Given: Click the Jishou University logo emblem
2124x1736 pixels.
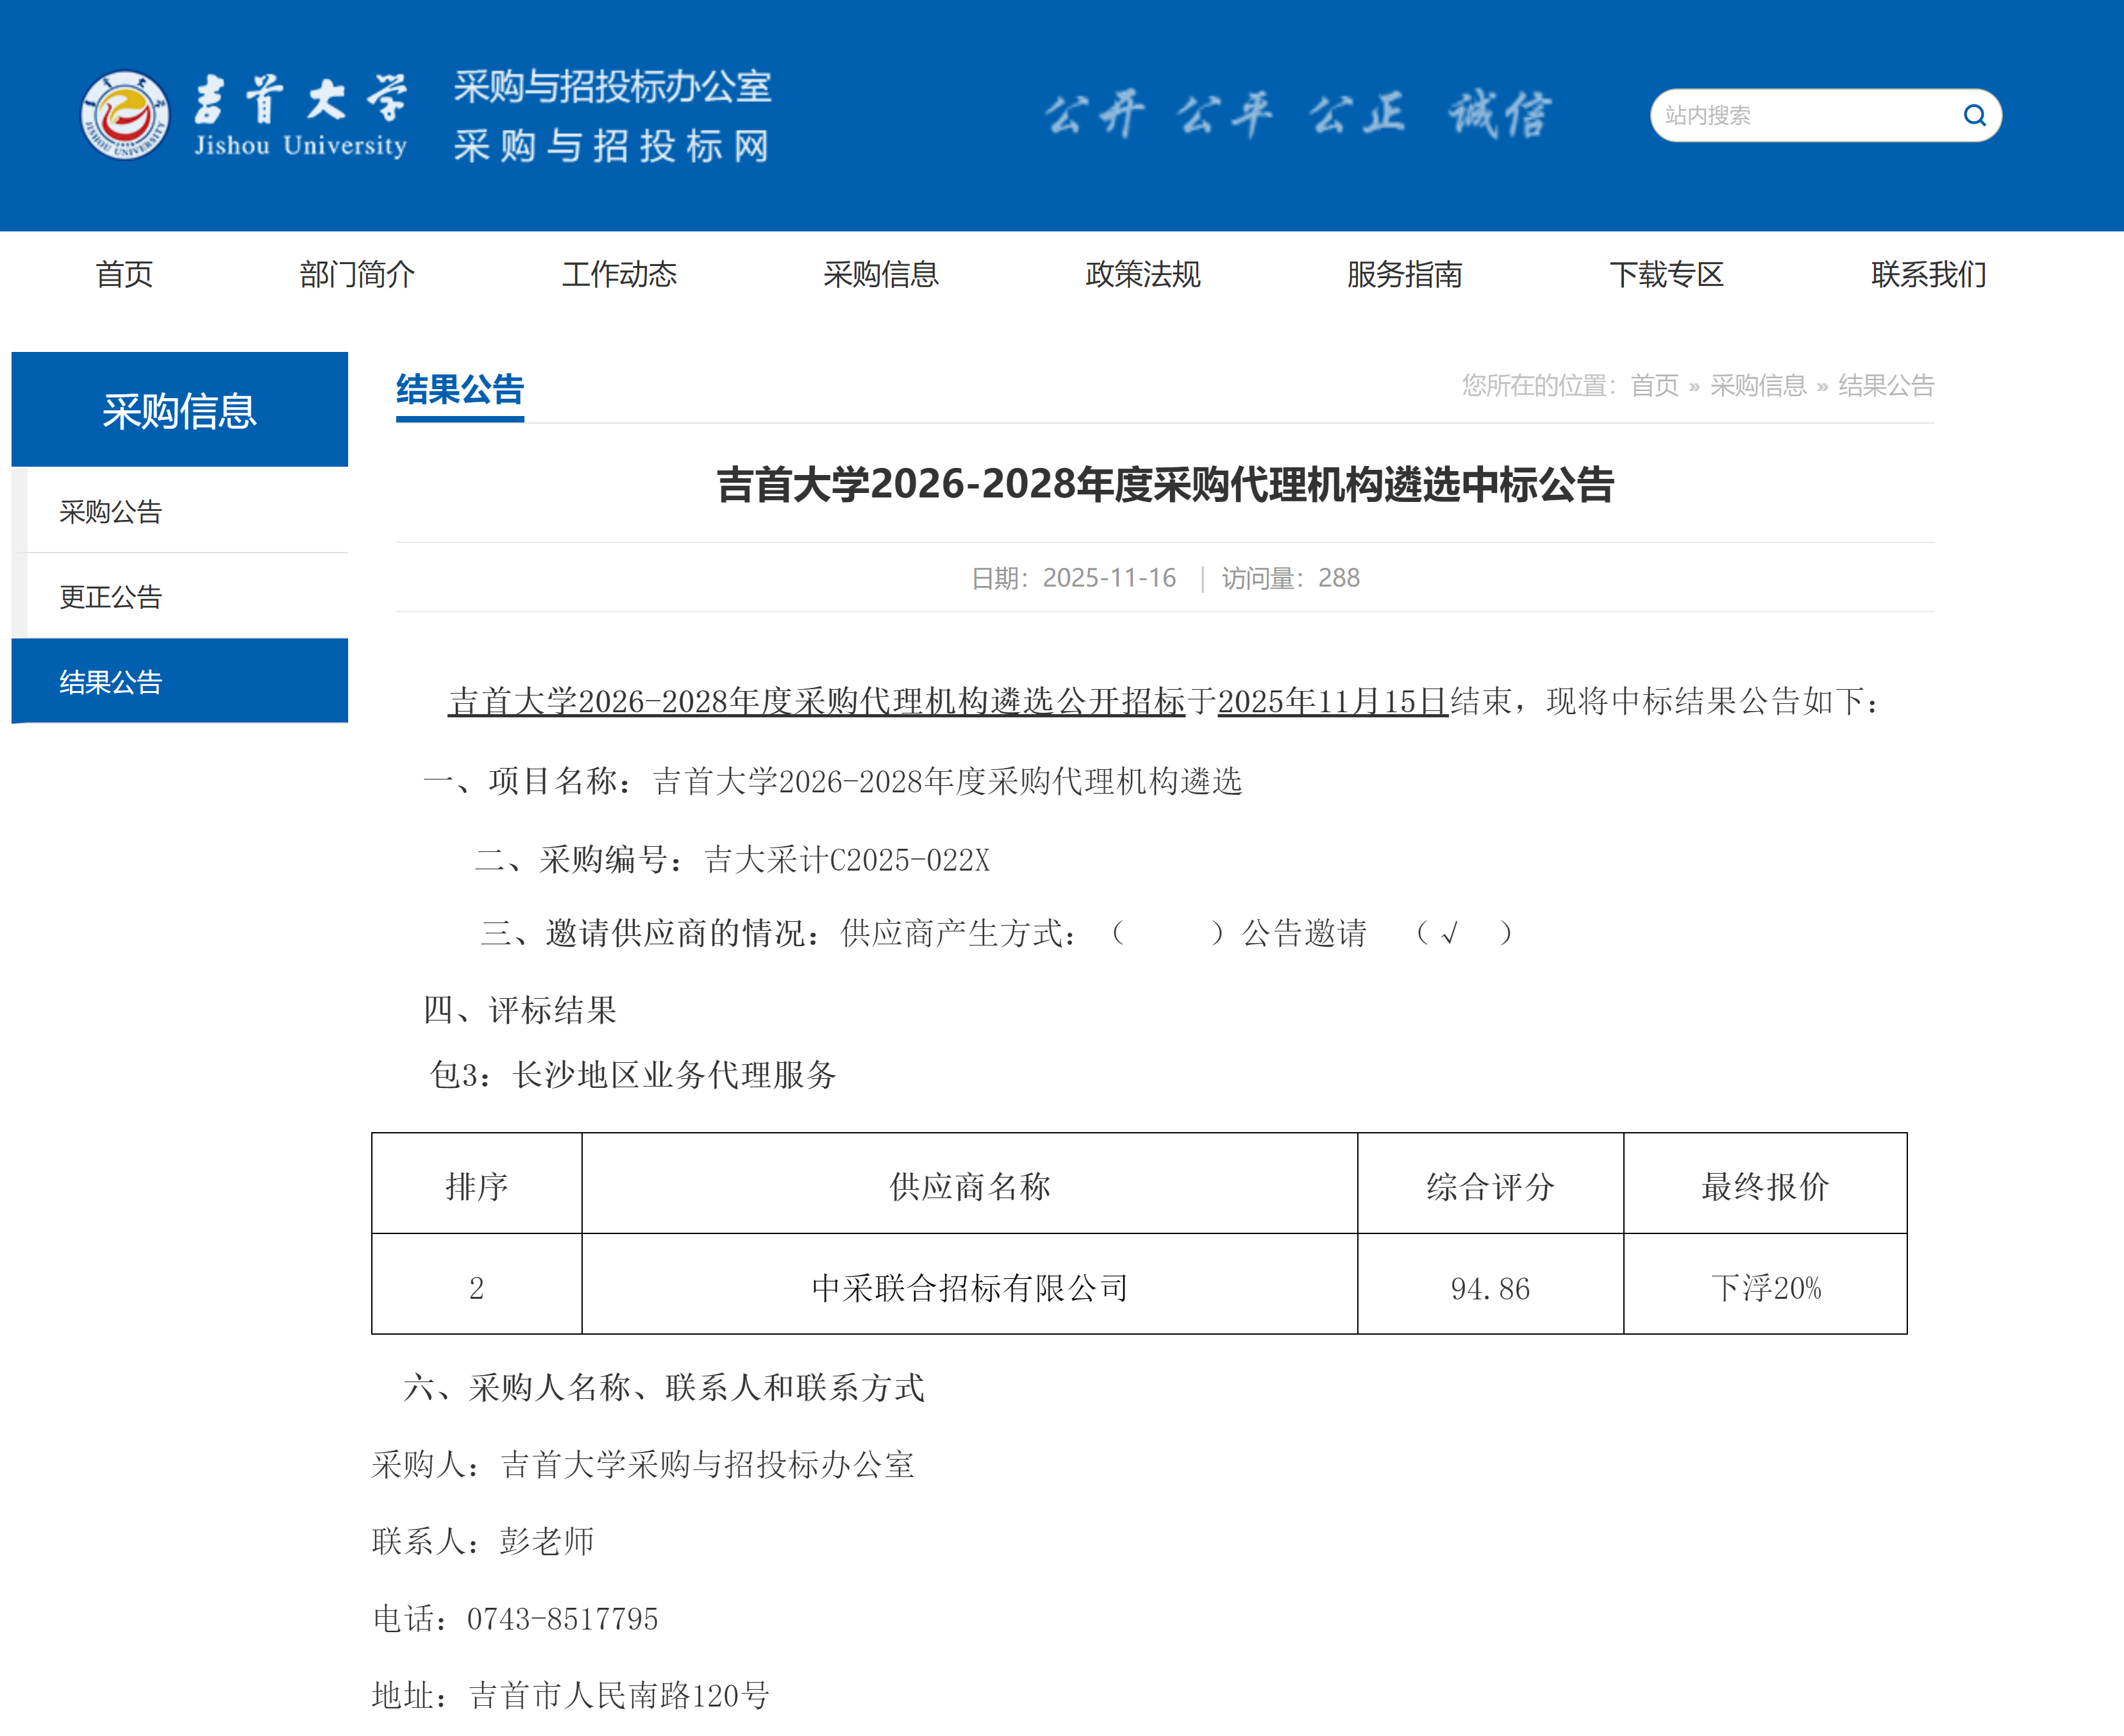Looking at the screenshot, I should (x=125, y=115).
